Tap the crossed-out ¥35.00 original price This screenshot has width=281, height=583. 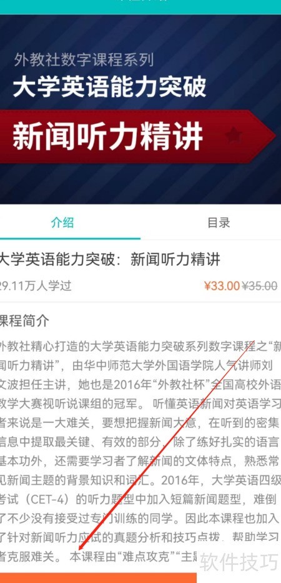click(260, 285)
